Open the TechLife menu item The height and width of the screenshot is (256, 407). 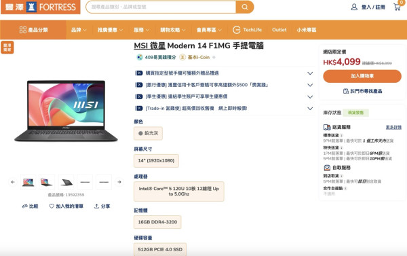point(247,30)
